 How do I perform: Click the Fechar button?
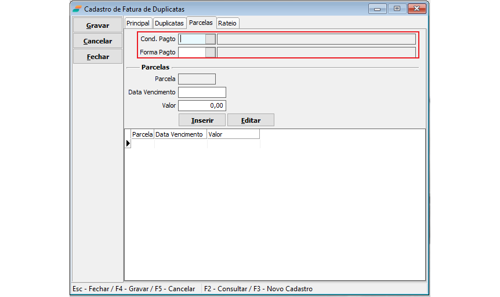click(97, 57)
